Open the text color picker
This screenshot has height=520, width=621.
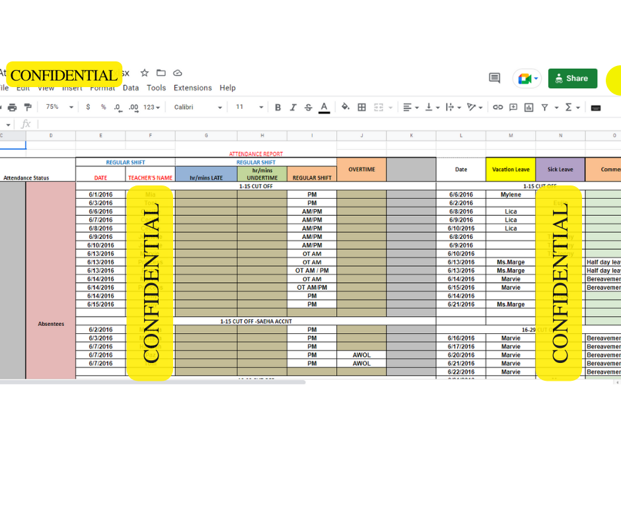[324, 108]
